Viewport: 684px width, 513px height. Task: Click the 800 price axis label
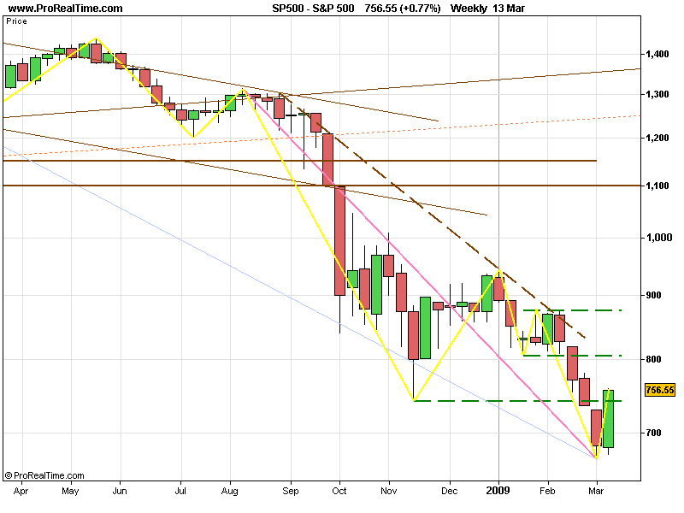tap(653, 359)
